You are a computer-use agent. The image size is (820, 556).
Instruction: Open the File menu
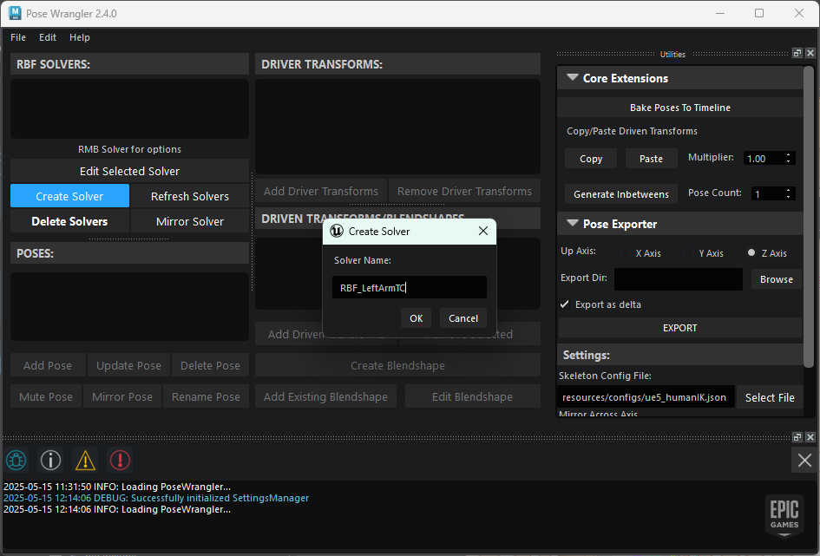click(x=18, y=37)
